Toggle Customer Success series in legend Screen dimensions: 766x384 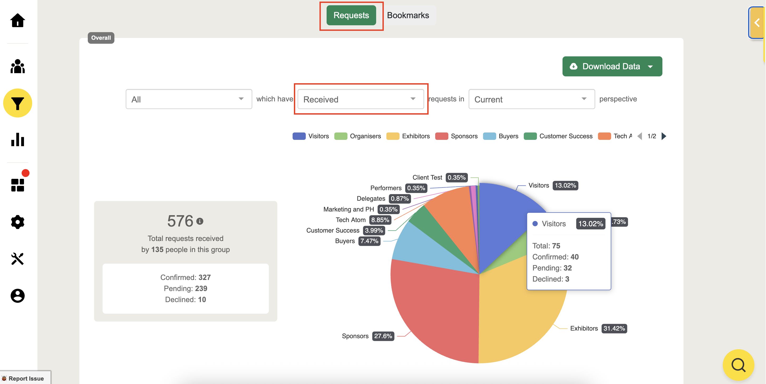tap(558, 136)
